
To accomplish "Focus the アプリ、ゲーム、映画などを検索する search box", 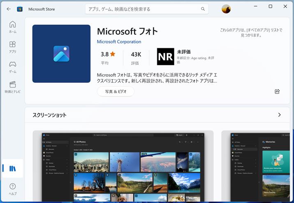I will [147, 9].
